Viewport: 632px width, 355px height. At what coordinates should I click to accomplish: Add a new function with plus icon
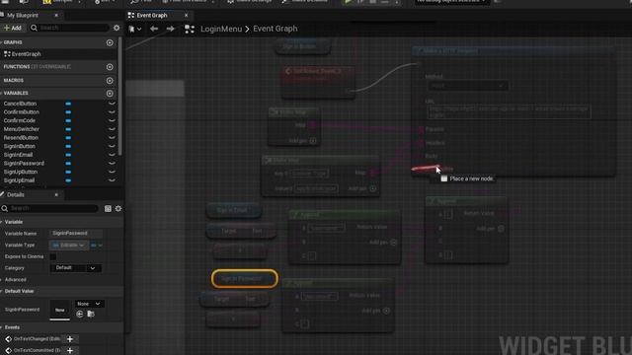110,67
